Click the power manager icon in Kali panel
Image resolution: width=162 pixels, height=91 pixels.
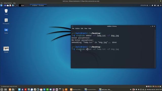[x=155, y=5]
